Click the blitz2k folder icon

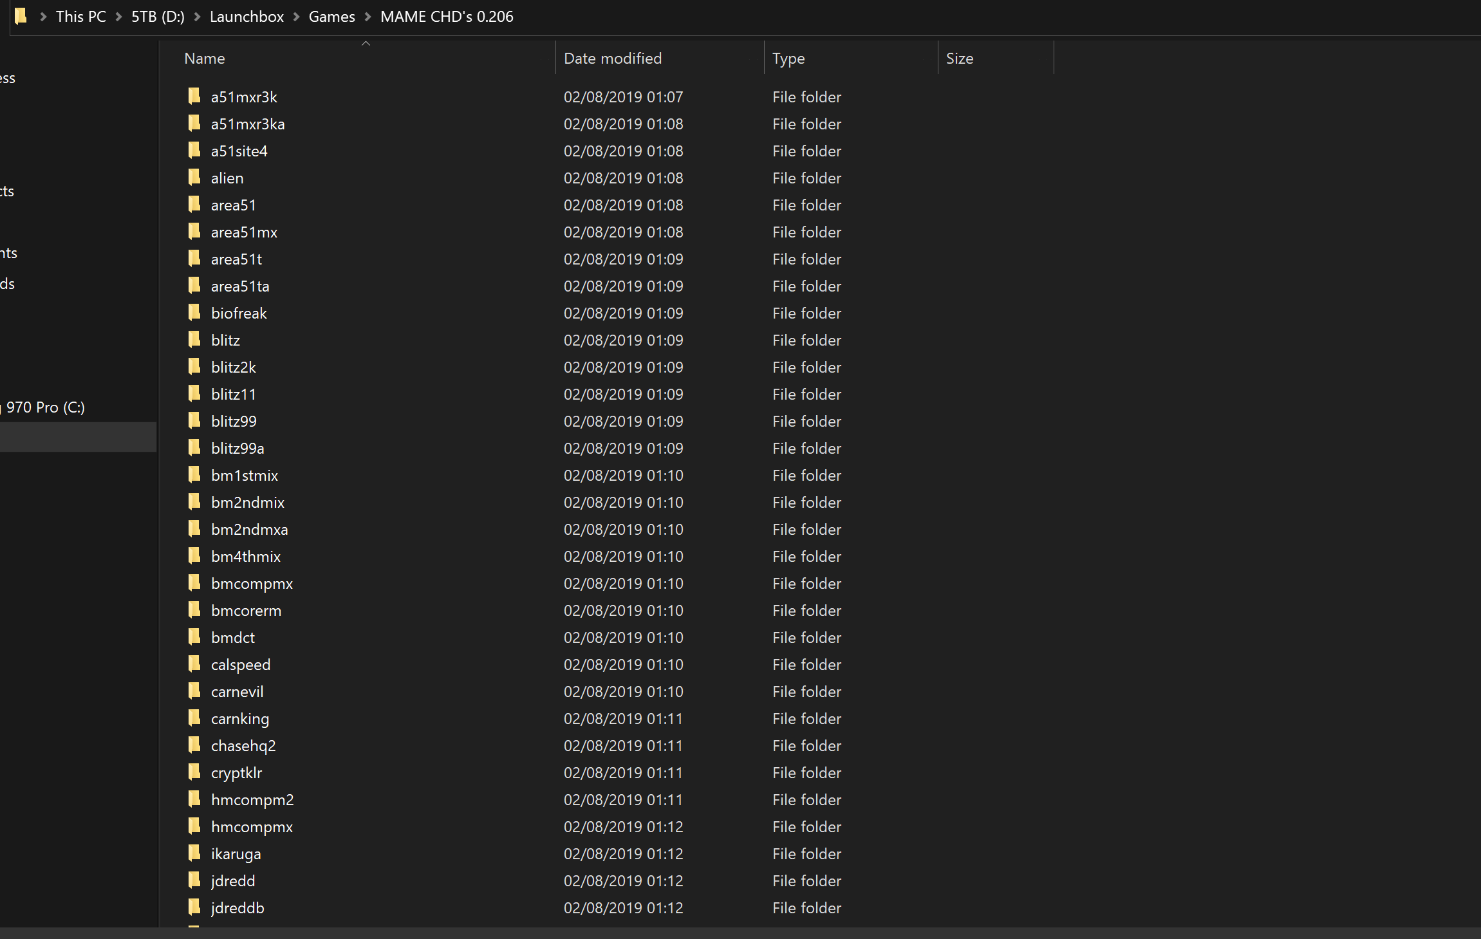tap(194, 367)
